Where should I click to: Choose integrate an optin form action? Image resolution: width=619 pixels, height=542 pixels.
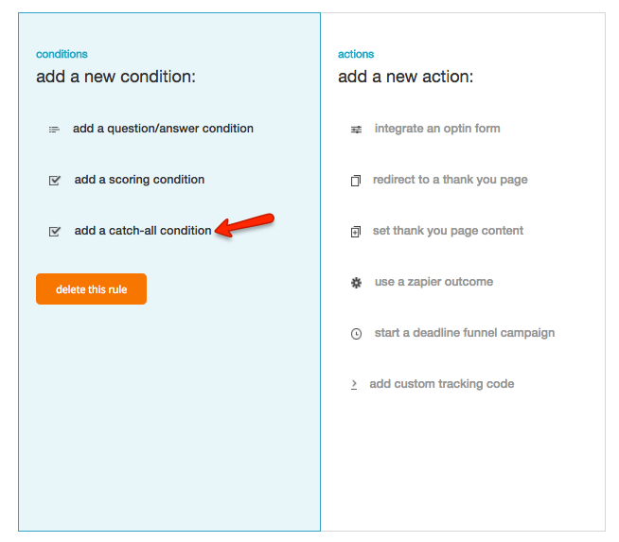(437, 129)
